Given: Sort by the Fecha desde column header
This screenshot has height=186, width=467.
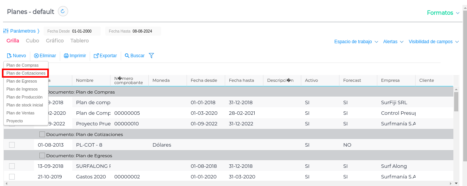Looking at the screenshot, I should 204,80.
